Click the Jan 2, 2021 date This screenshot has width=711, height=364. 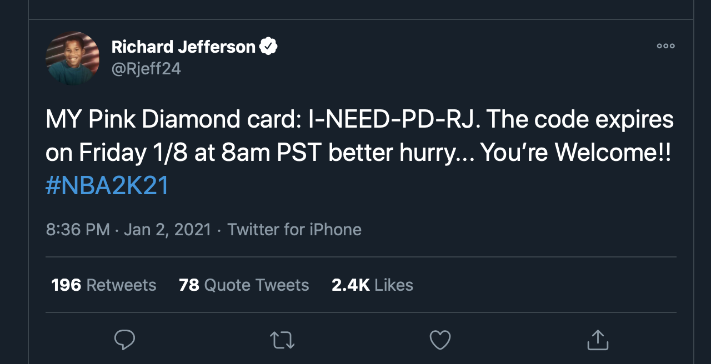pyautogui.click(x=168, y=230)
